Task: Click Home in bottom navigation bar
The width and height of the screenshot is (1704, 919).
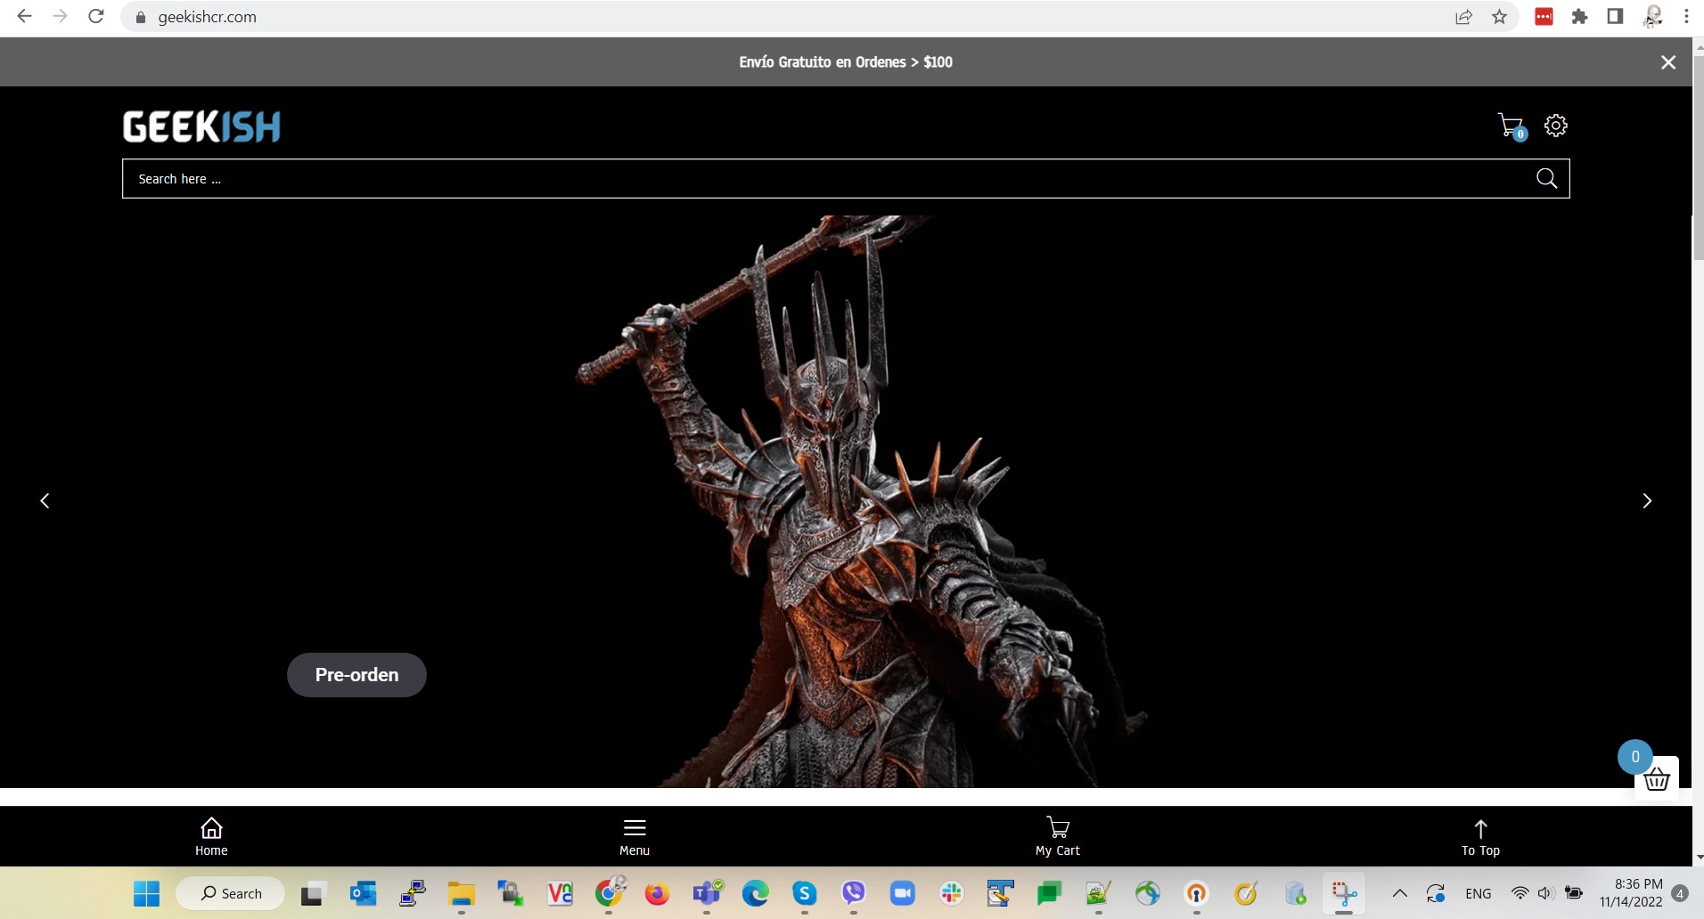Action: pos(211,837)
